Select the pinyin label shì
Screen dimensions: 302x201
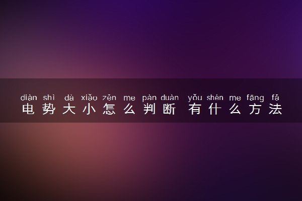tap(49, 97)
